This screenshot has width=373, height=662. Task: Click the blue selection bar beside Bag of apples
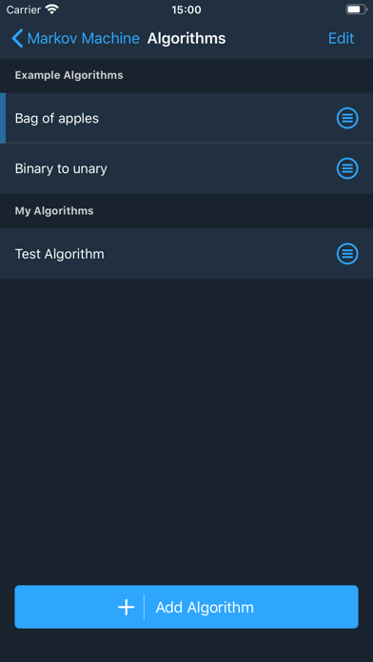(3, 118)
